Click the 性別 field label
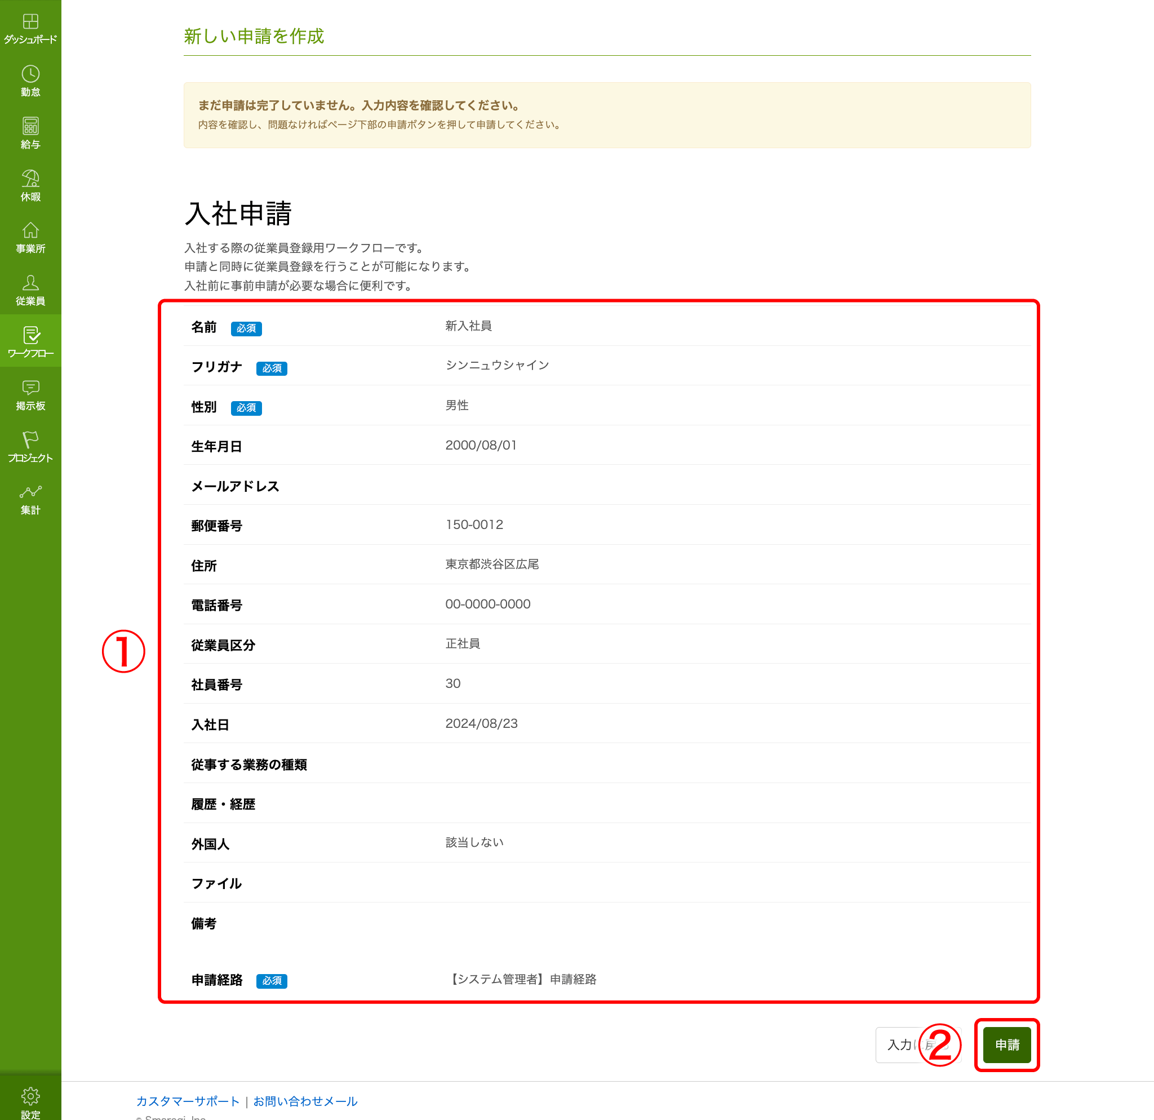1154x1120 pixels. [x=204, y=407]
